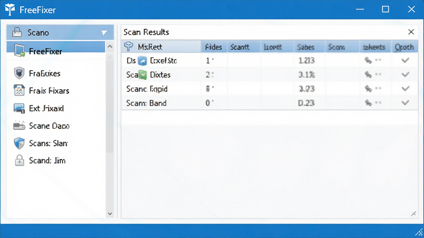Select the Scanc Fqqid row name
This screenshot has width=424, height=238.
point(147,89)
